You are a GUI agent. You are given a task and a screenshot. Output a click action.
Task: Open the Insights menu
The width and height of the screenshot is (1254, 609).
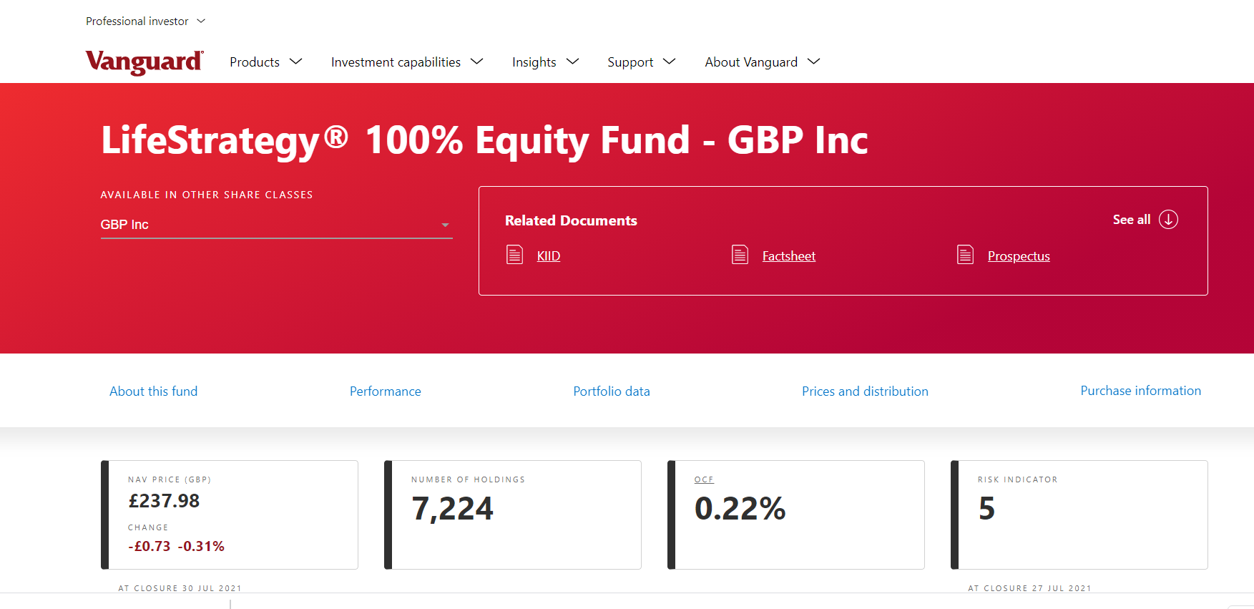544,62
